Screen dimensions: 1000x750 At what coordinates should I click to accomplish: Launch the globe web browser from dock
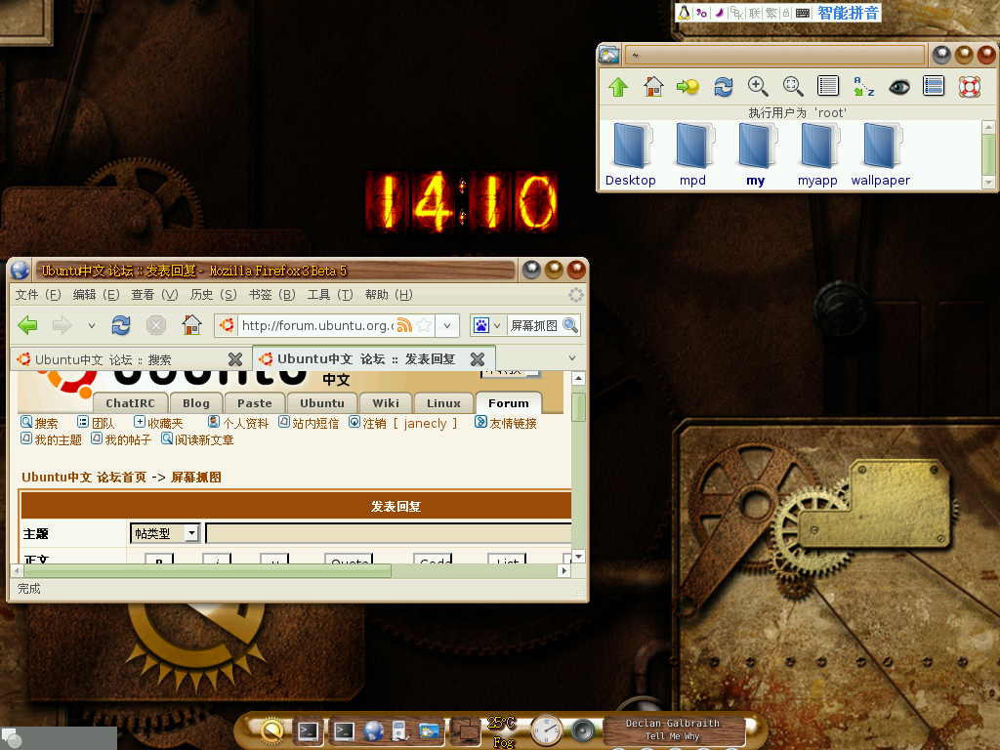pos(373,730)
